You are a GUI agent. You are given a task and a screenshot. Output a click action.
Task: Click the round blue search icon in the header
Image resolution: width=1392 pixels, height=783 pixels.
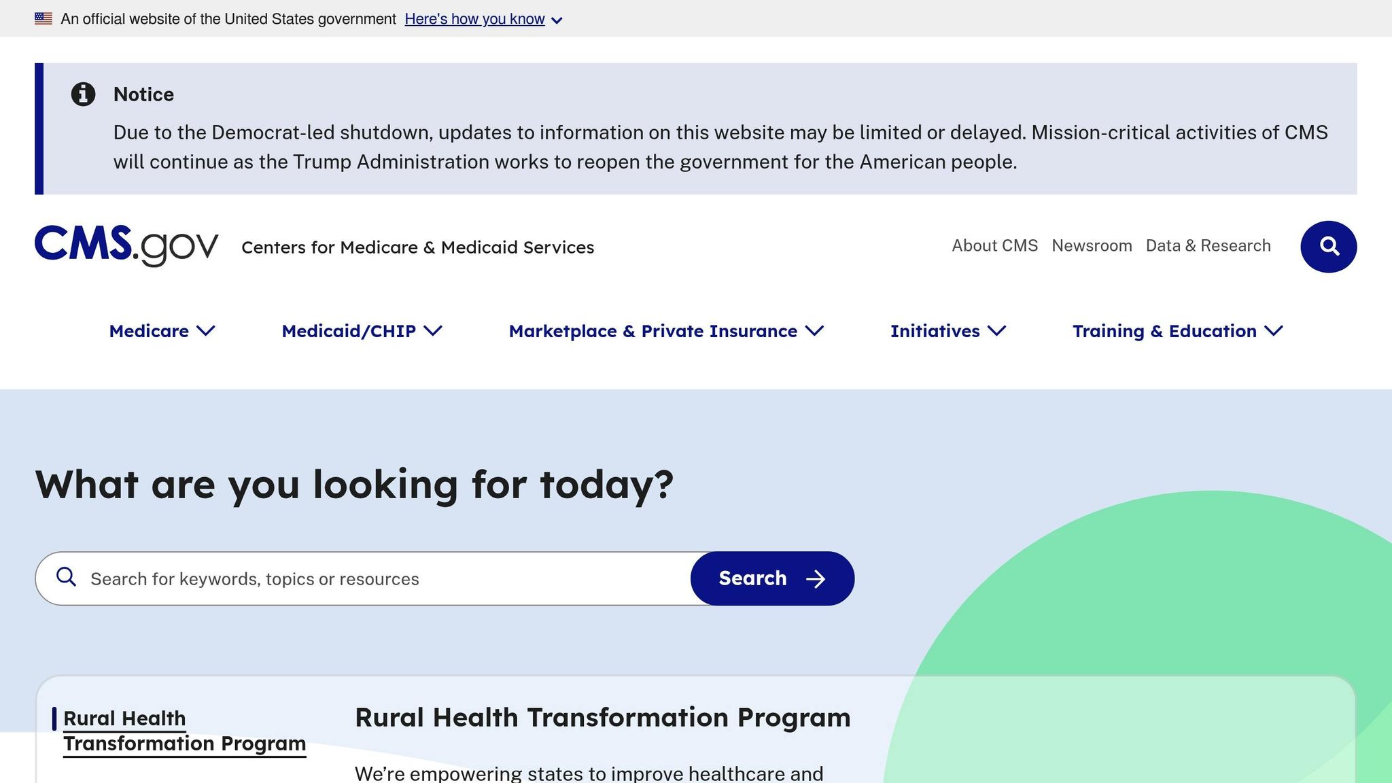(x=1328, y=246)
